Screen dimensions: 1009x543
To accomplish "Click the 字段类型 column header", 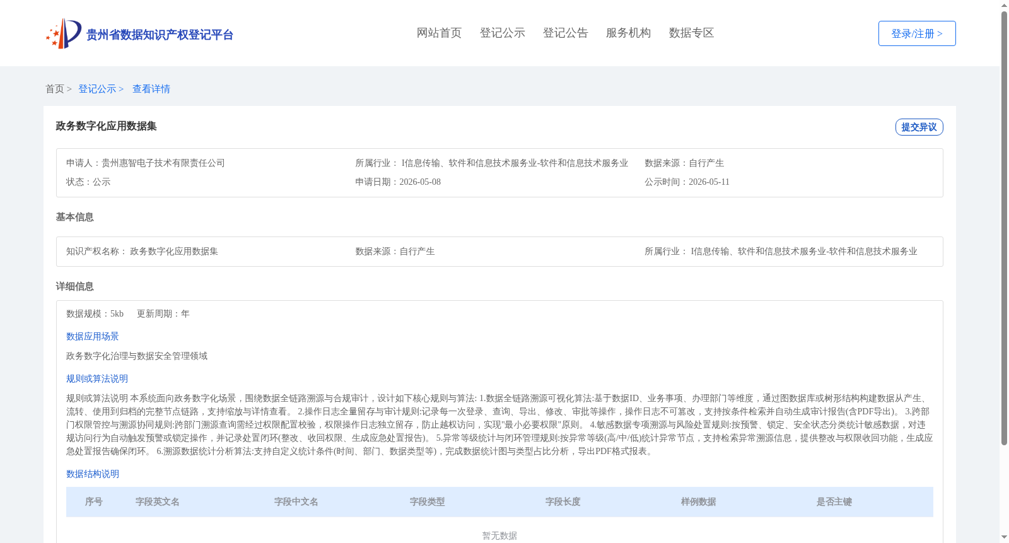I will coord(428,502).
